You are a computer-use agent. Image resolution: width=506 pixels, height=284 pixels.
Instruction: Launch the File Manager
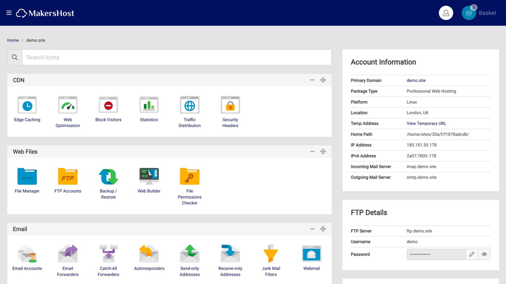coord(27,177)
